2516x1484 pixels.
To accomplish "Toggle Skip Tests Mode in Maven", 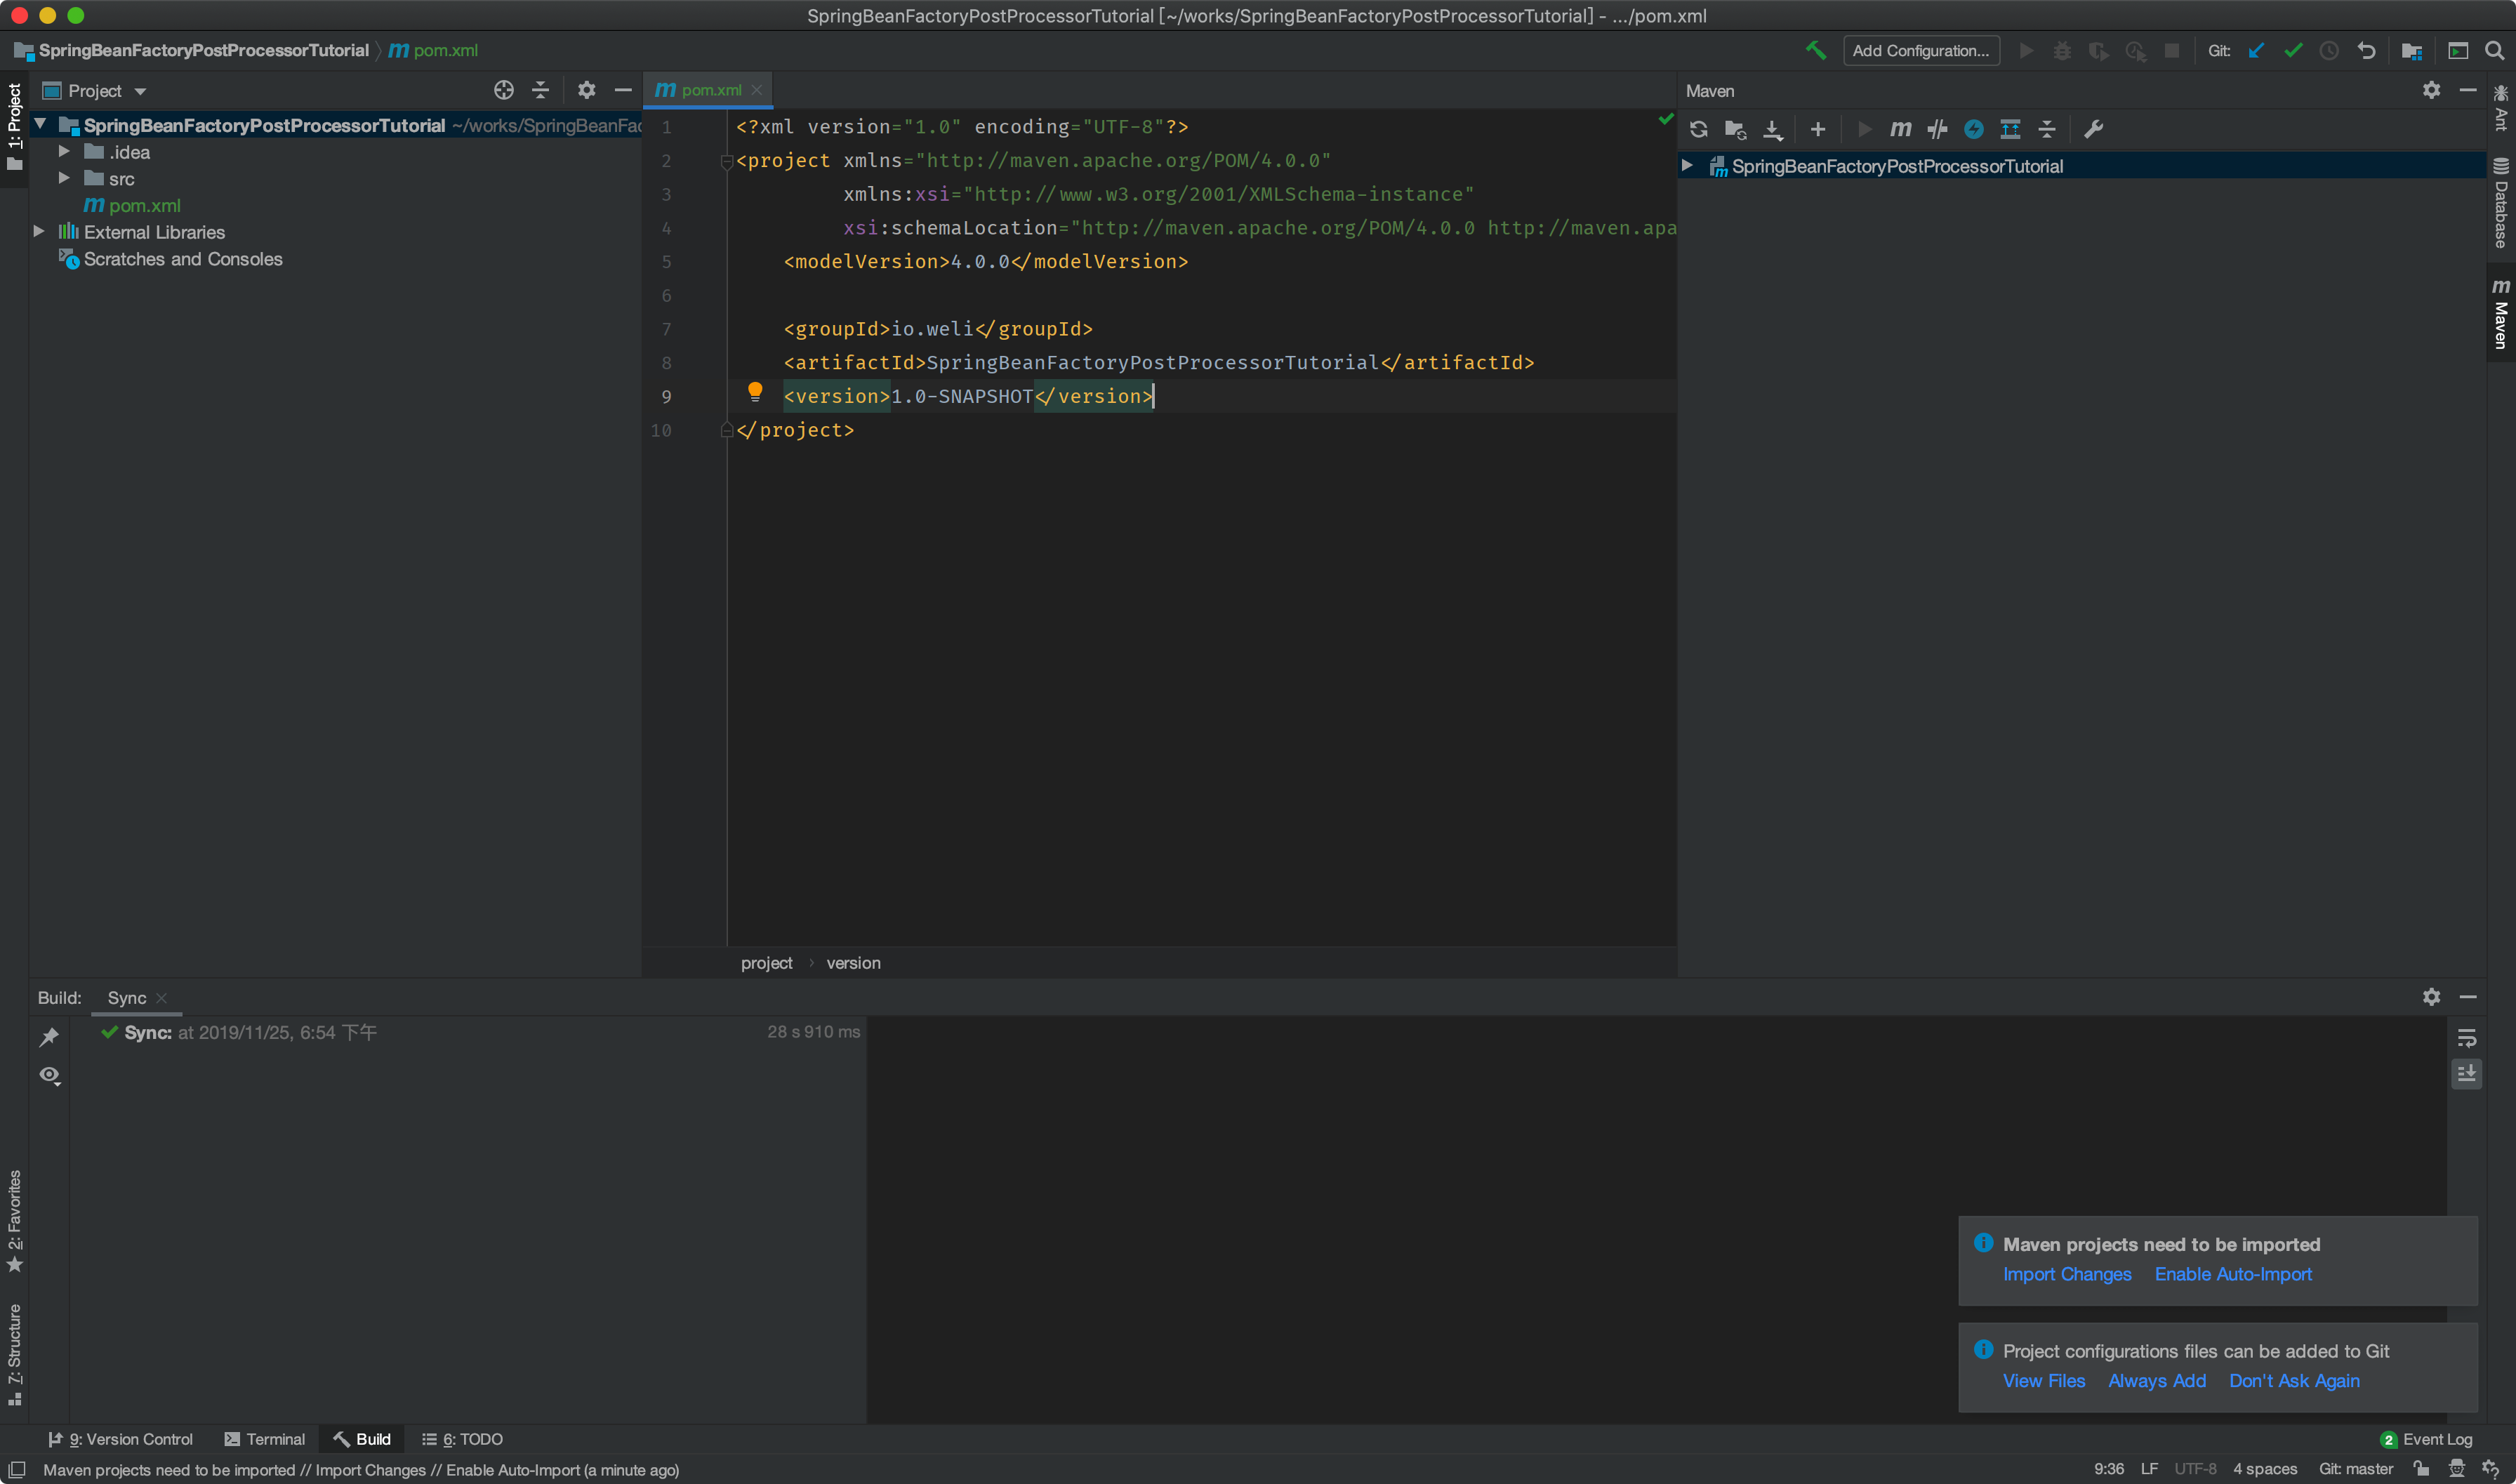I will (1973, 129).
